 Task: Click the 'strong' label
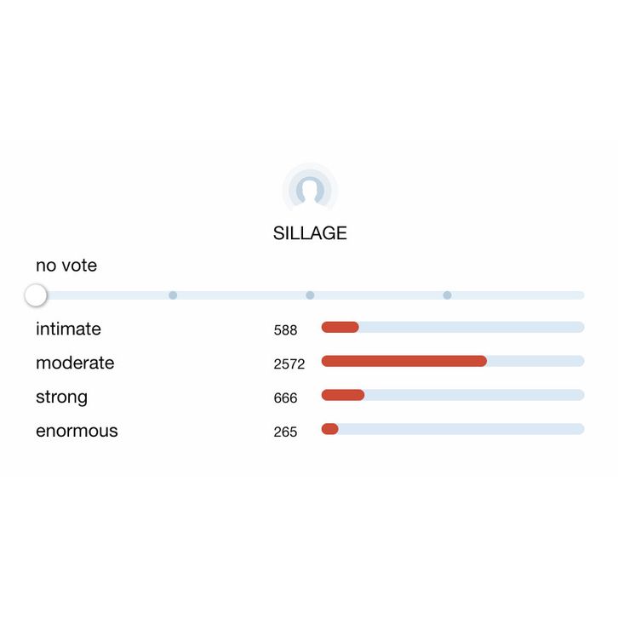click(61, 397)
